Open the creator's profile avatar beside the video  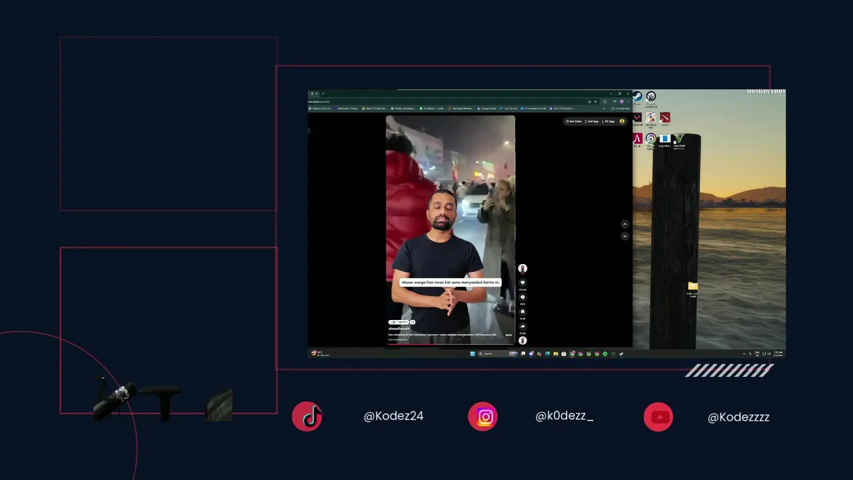[522, 269]
